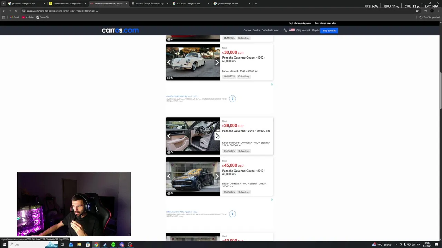Open the "Kaydol" sign-up link
Image resolution: width=442 pixels, height=248 pixels.
(316, 30)
